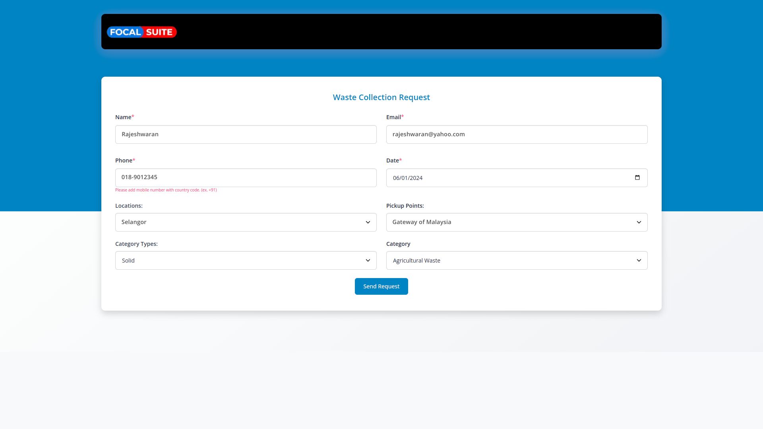
Task: Click the Waste Collection Request heading
Action: [x=381, y=97]
